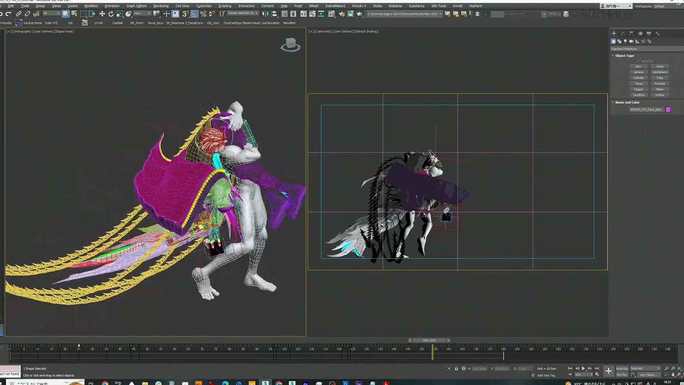Open the magenta object color swatch
This screenshot has height=385, width=684.
(x=668, y=109)
